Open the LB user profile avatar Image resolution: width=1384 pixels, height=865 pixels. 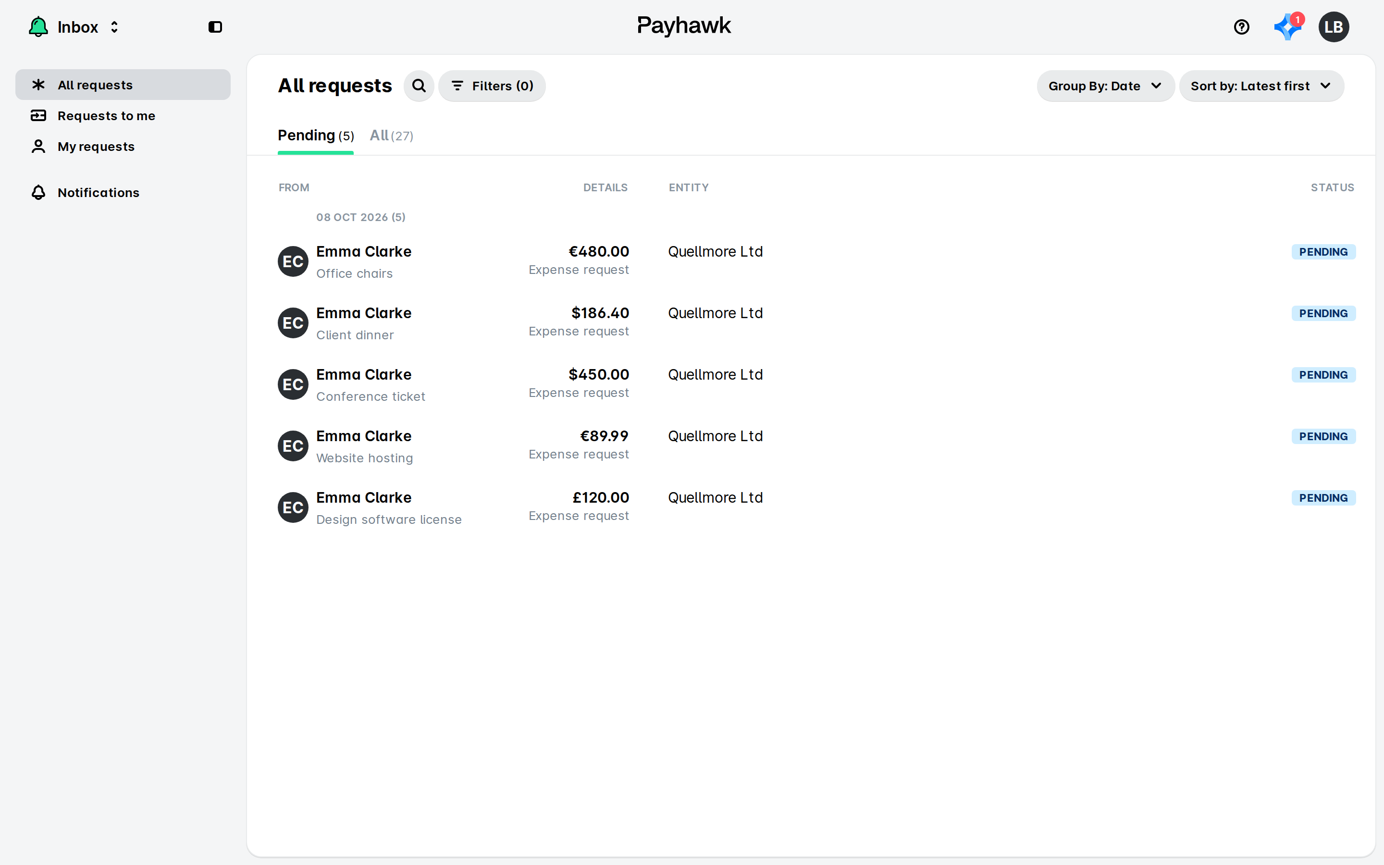(x=1334, y=27)
